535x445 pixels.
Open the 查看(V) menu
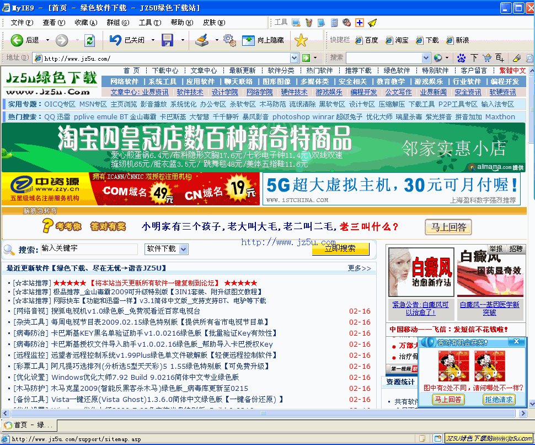click(x=54, y=23)
